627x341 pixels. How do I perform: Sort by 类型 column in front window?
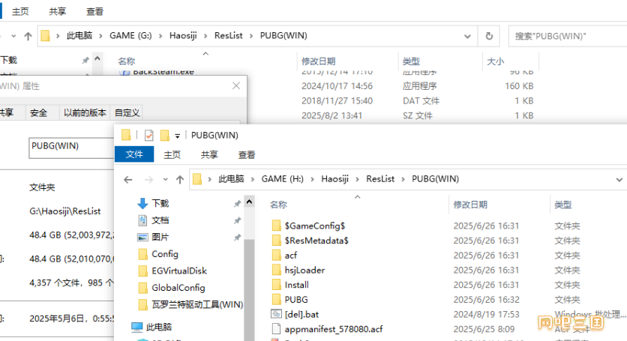tap(562, 205)
